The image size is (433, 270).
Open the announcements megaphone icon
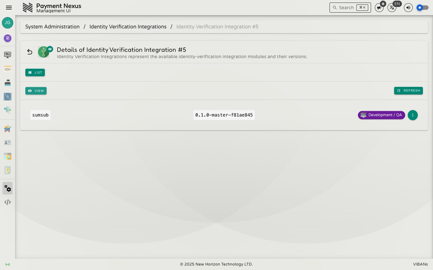[x=379, y=8]
